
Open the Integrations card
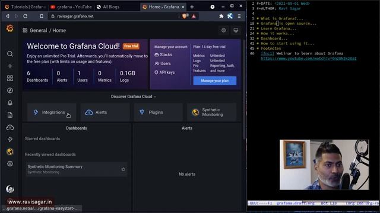[52, 112]
